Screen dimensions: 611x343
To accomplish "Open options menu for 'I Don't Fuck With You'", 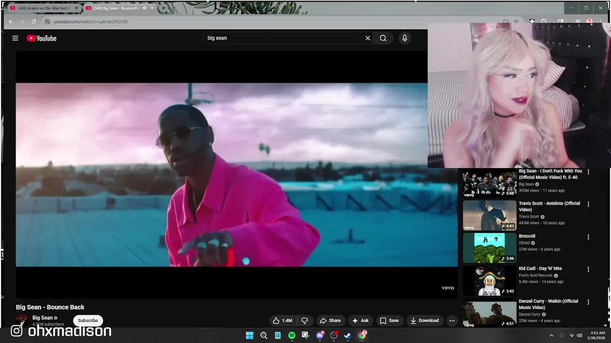I will [x=588, y=172].
